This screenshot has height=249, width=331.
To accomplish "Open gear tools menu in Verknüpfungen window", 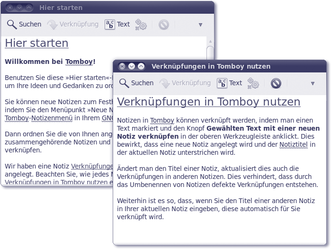I will (253, 83).
